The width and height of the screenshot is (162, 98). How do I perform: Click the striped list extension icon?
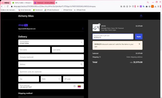138,6
